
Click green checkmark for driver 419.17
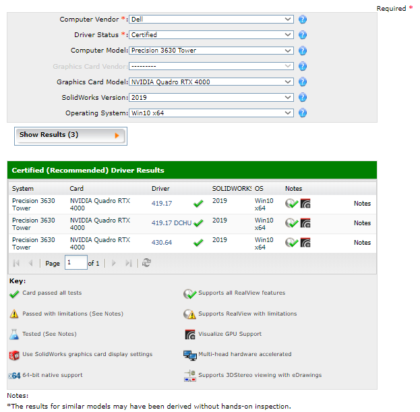click(198, 204)
